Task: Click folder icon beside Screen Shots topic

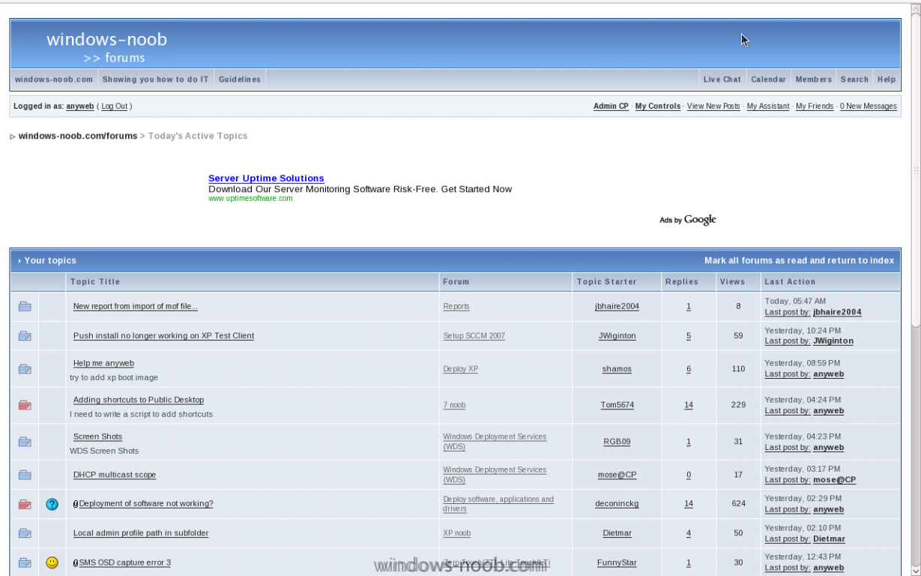Action: pyautogui.click(x=25, y=442)
